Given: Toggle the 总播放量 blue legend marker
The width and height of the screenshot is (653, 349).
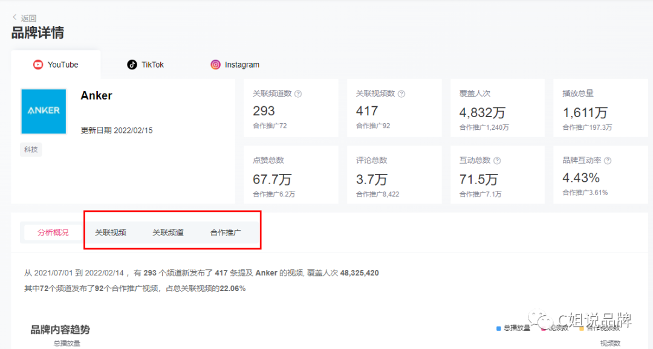Looking at the screenshot, I should [x=498, y=328].
